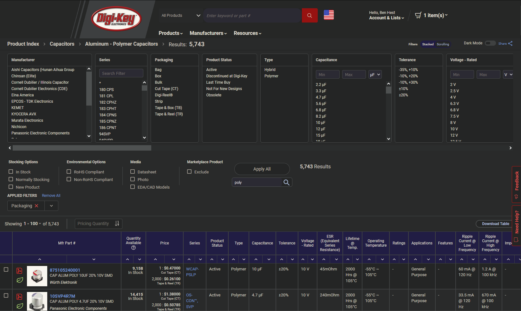Image resolution: width=521 pixels, height=311 pixels.
Task: Open capacitance µF unit dropdown
Action: (x=375, y=75)
